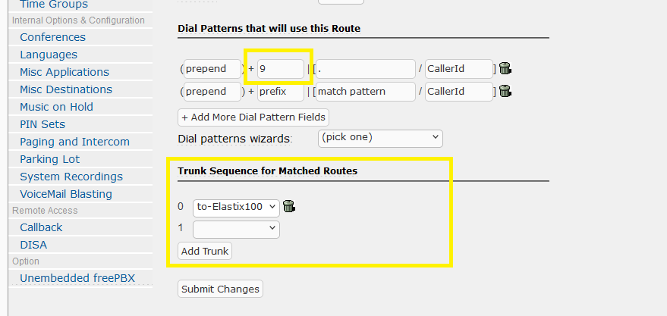Expand the empty trunk 1 dropdown

pos(236,229)
